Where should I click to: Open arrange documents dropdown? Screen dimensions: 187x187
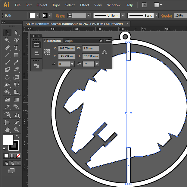[x=158, y=5]
